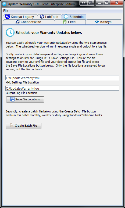
Task: Click the LabTech logo icon
Action: coord(42,17)
